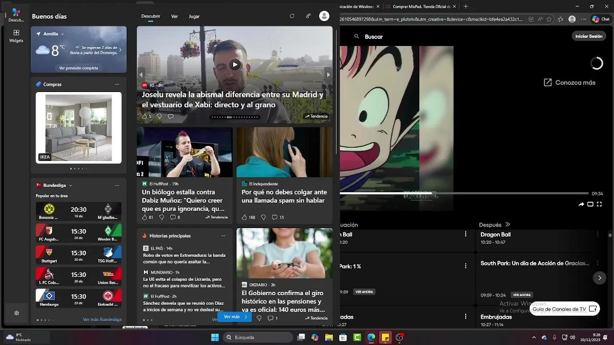Toggle picture-in-picture on Pluto TV player
Viewport: 614px width, 345px height.
590,204
